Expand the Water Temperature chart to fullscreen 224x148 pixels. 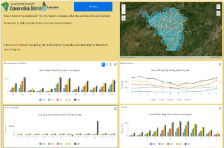click(115, 64)
